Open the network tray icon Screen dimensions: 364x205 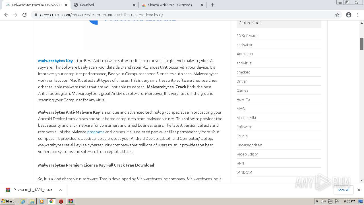330,201
